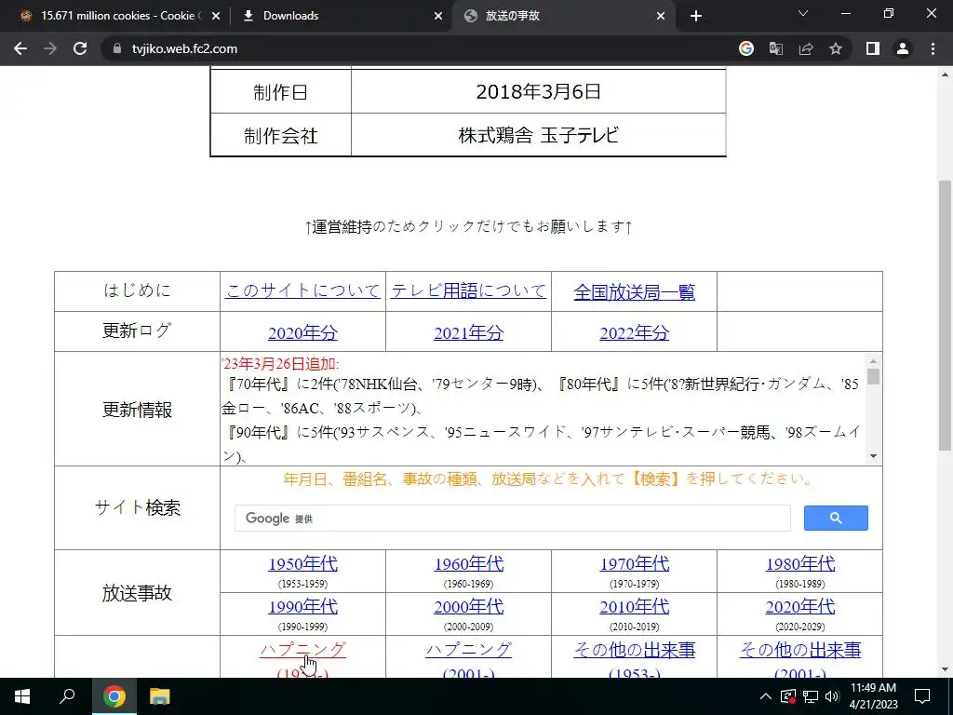Click the blue search magnifier button

836,518
